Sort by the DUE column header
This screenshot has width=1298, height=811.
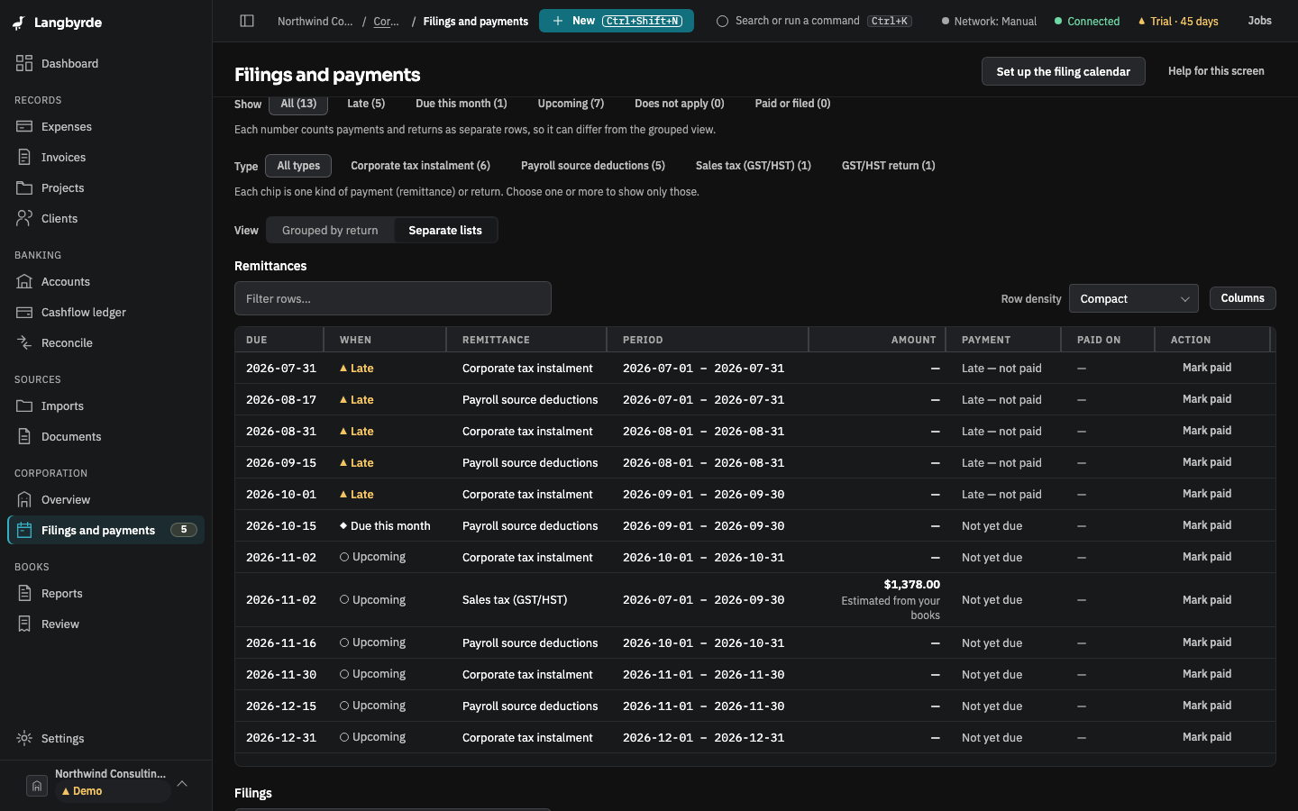tap(279, 340)
